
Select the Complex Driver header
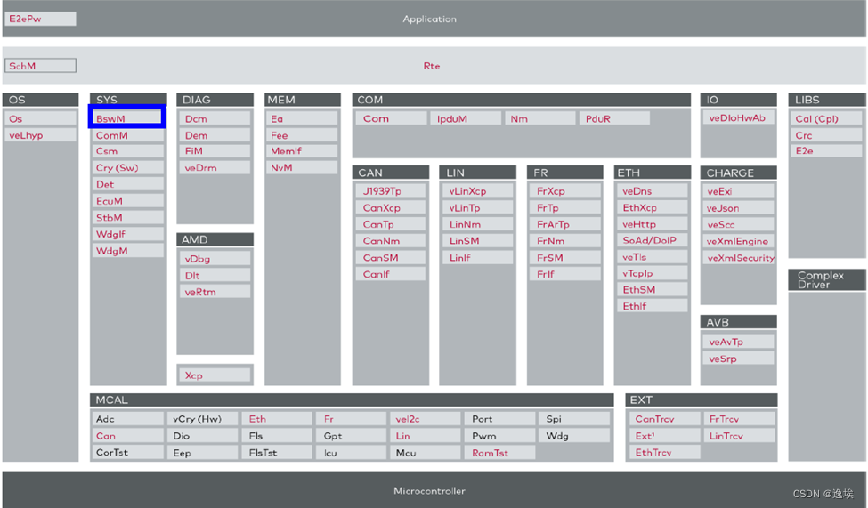[x=827, y=280]
